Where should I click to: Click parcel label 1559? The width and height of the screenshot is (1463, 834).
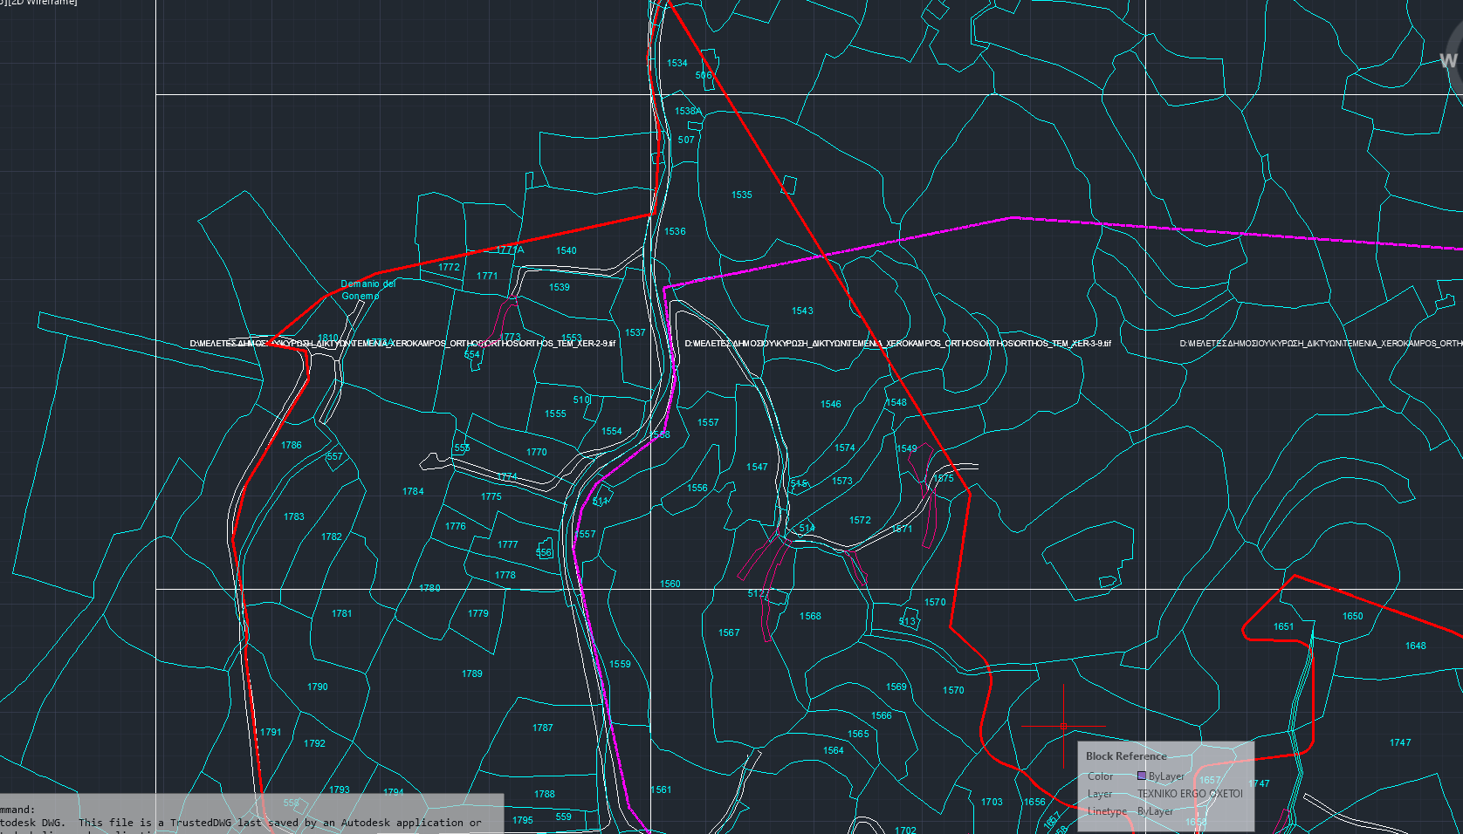620,665
